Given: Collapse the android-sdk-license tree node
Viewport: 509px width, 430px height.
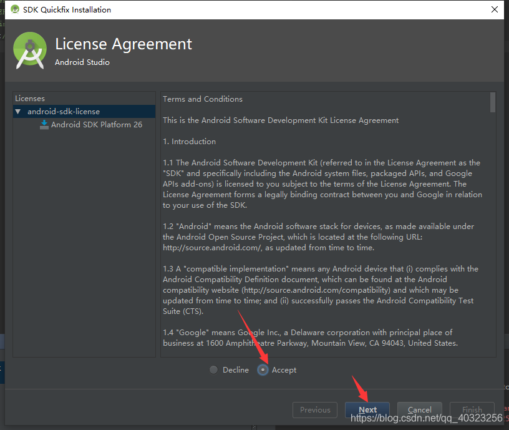Looking at the screenshot, I should [x=18, y=112].
